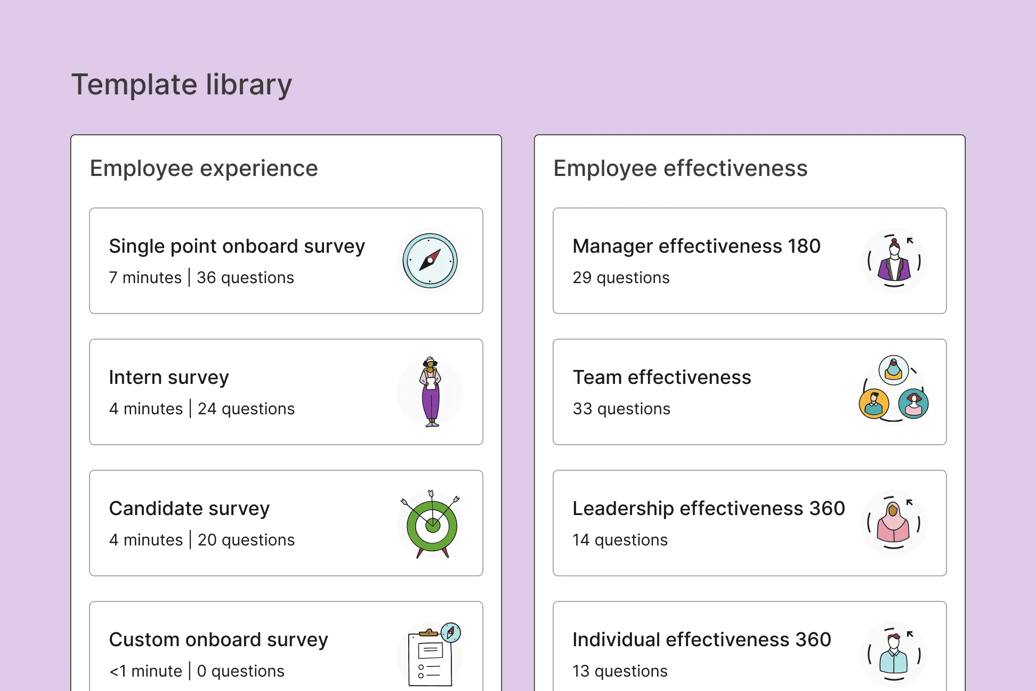Click the Individual effectiveness 360 person icon
This screenshot has width=1036, height=691.
click(x=894, y=654)
